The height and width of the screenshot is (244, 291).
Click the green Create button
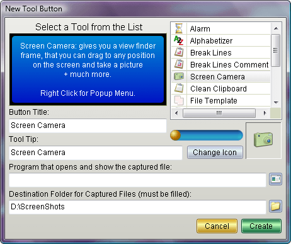[261, 226]
